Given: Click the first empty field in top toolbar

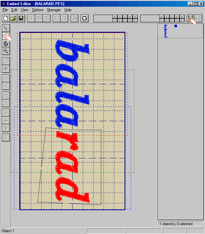Looking at the screenshot, I should [x=102, y=18].
